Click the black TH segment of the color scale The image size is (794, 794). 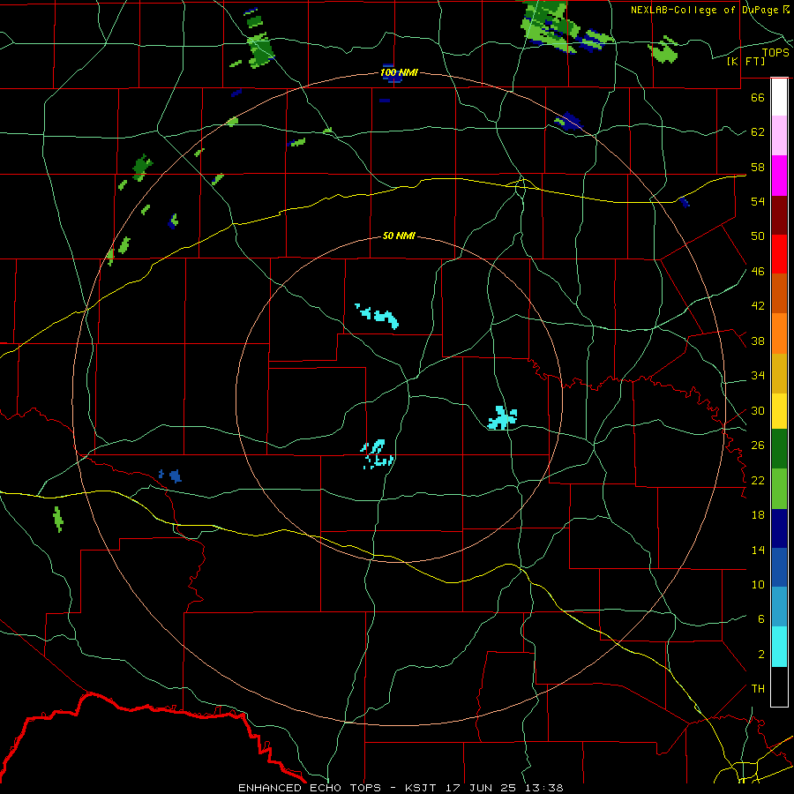point(779,686)
